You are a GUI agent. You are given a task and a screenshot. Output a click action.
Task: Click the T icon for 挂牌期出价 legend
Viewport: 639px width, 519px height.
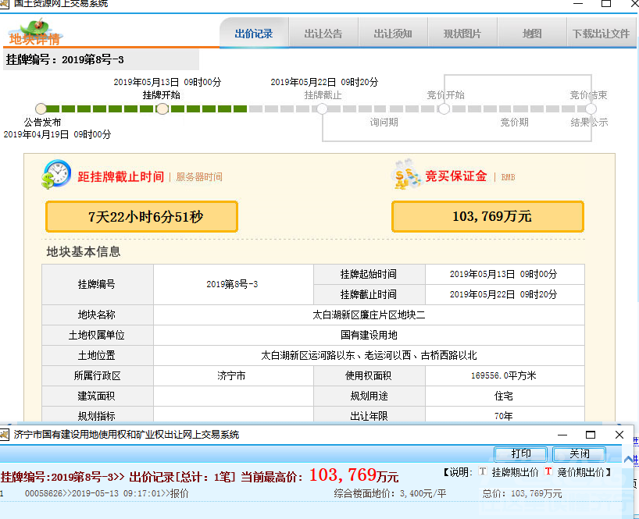click(x=483, y=471)
